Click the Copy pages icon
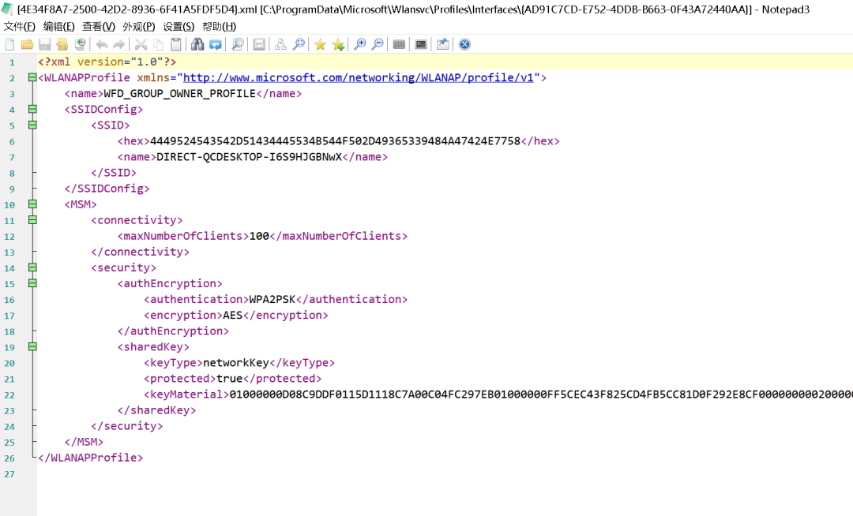This screenshot has height=516, width=853. pyautogui.click(x=158, y=44)
